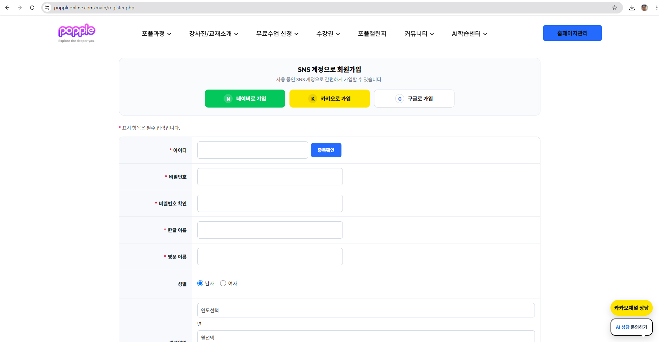Click the 카카오로 가입 button

330,99
